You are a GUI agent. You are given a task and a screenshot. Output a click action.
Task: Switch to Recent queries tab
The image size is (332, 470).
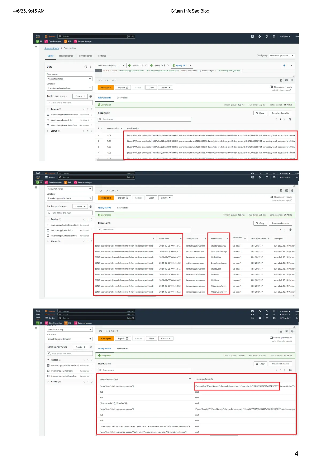click(x=66, y=56)
